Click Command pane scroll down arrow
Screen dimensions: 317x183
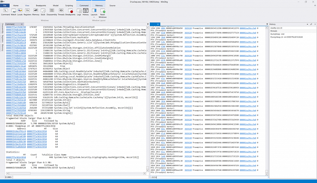click(147, 171)
